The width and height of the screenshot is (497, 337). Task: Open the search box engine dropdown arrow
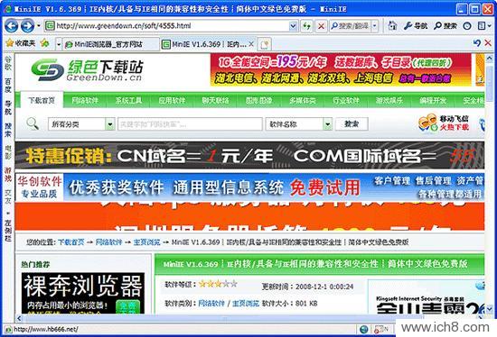[375, 26]
